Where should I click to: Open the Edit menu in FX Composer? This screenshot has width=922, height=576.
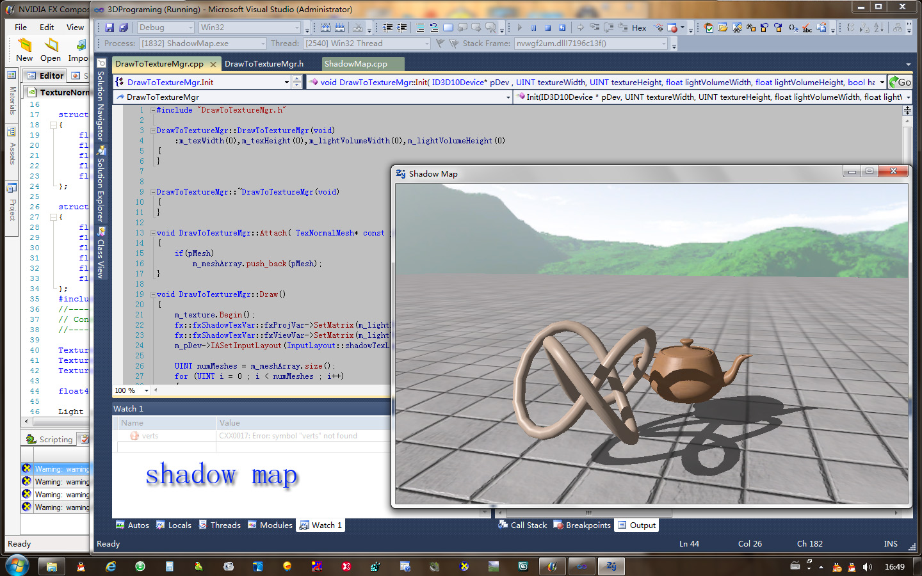[47, 27]
